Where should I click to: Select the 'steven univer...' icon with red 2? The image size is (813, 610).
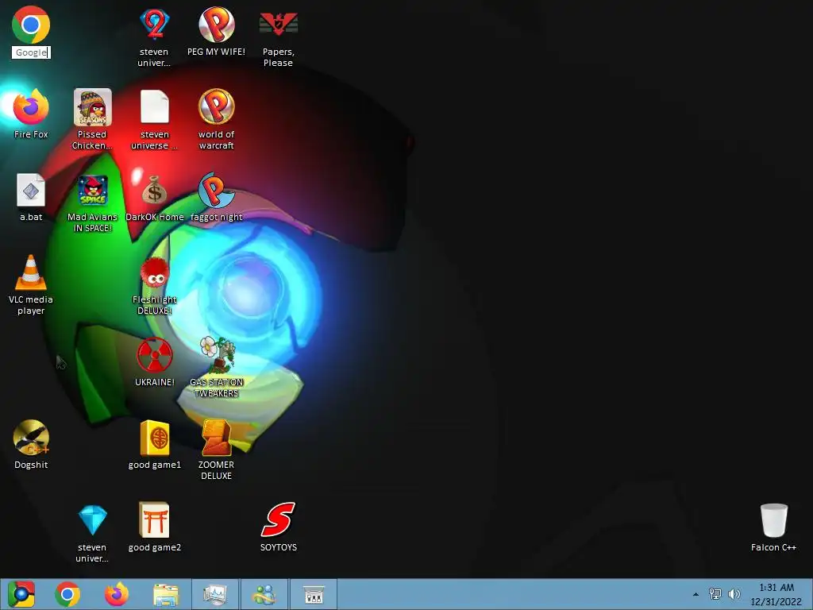pos(155,25)
